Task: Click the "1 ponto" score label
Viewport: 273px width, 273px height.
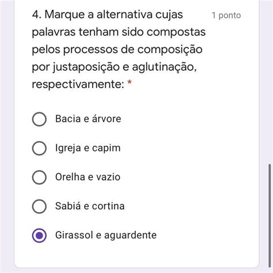Action: (226, 16)
